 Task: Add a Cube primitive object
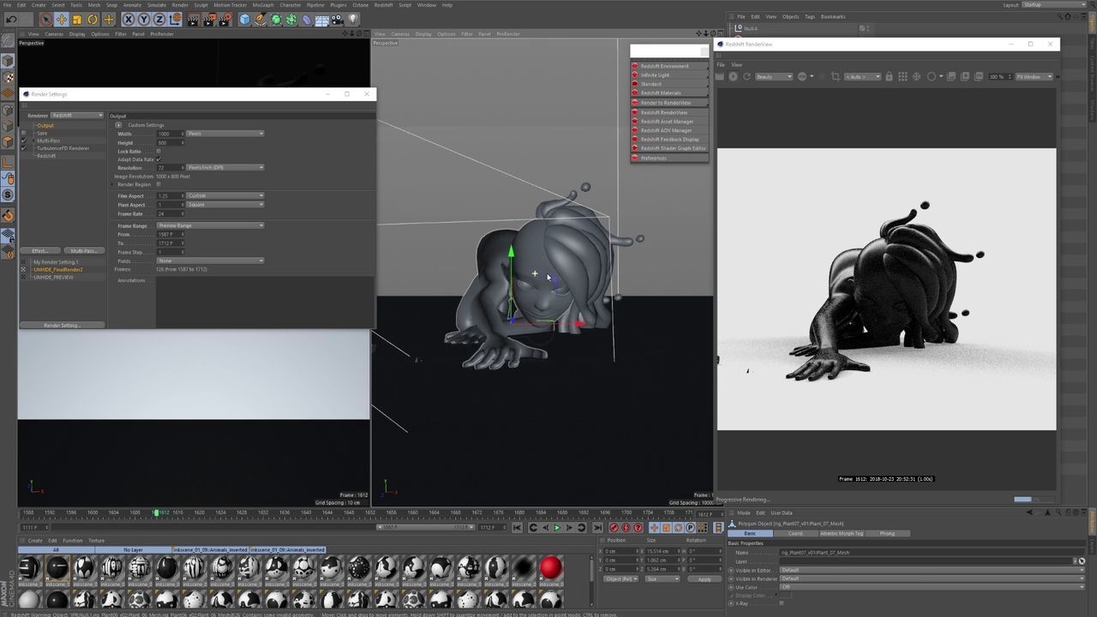245,19
